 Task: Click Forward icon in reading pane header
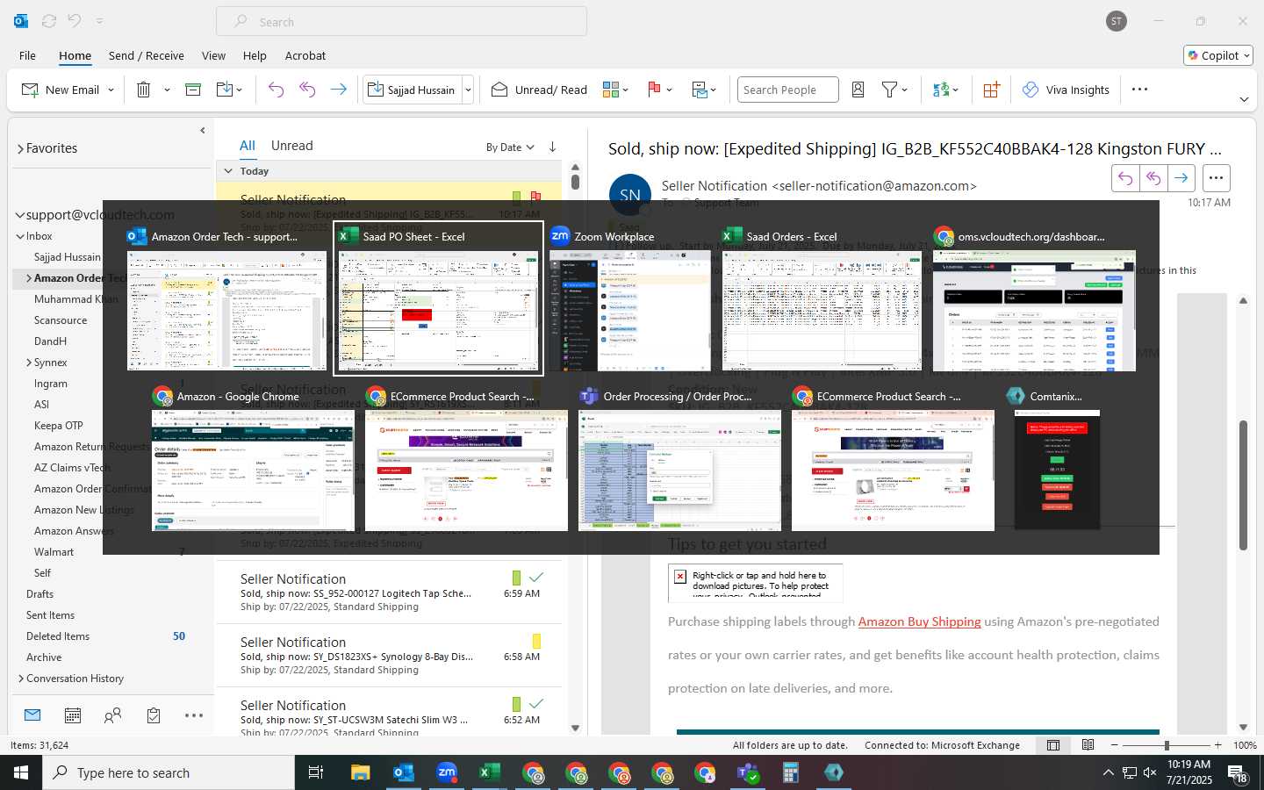[1181, 178]
